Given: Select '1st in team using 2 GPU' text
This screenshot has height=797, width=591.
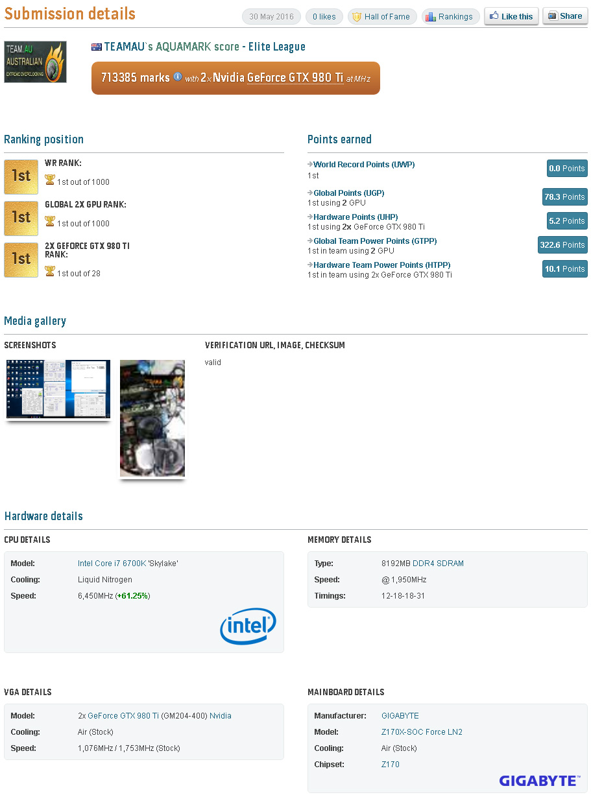Looking at the screenshot, I should [351, 251].
